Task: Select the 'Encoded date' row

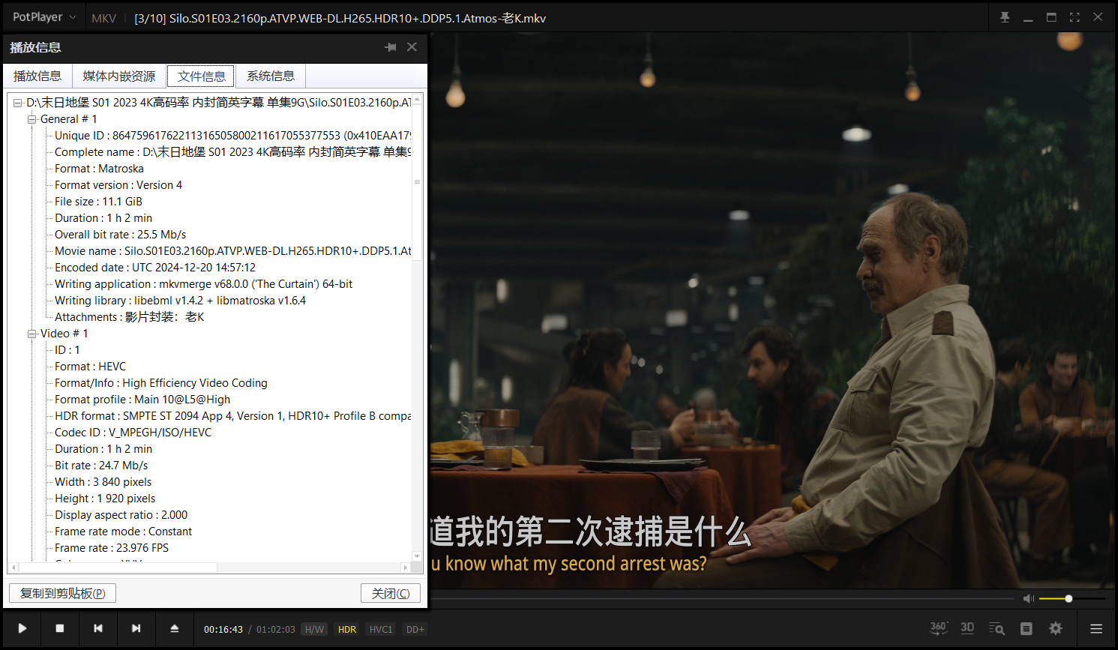Action: tap(155, 268)
